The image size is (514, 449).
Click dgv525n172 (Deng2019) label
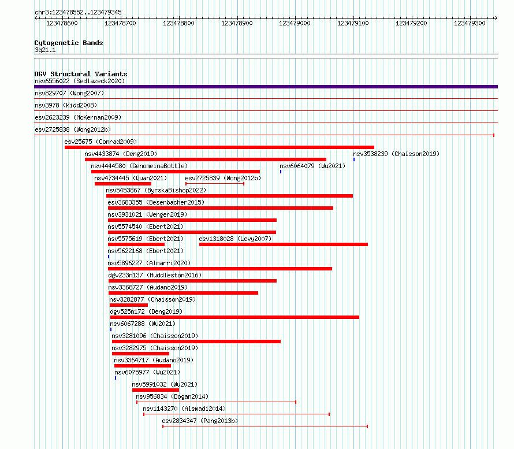[146, 311]
